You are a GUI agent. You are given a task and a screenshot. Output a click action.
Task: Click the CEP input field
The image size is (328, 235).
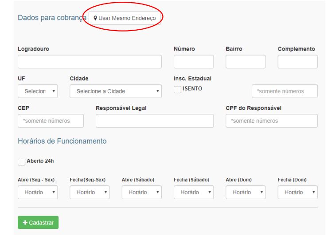coord(51,121)
